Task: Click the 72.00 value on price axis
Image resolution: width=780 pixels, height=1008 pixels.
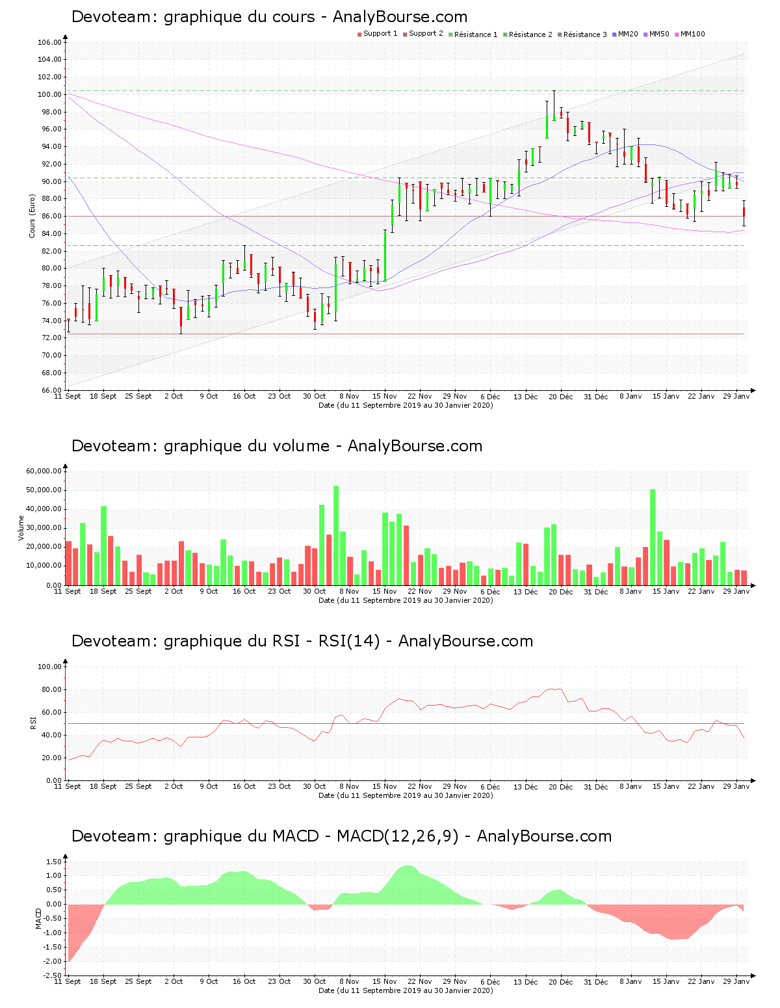Action: [x=51, y=338]
